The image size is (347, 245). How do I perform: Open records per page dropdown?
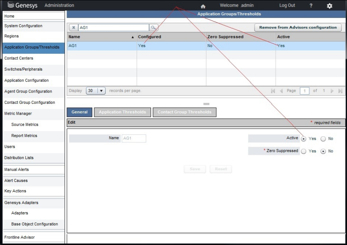click(x=101, y=91)
